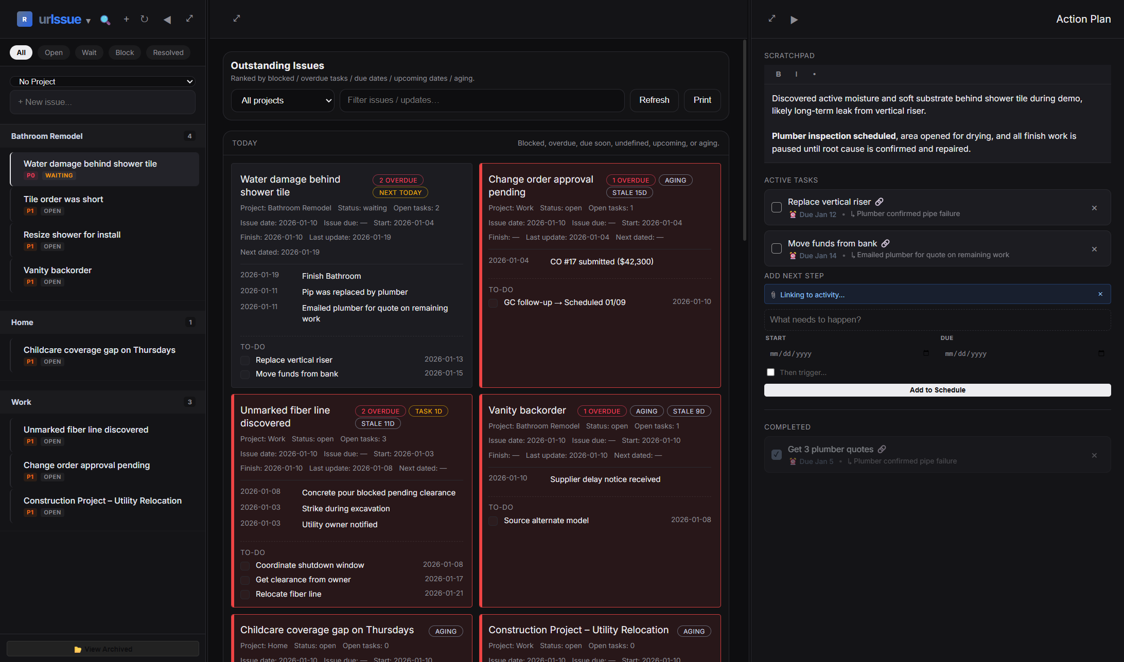1124x662 pixels.
Task: Click the Add to Schedule button
Action: pyautogui.click(x=937, y=390)
